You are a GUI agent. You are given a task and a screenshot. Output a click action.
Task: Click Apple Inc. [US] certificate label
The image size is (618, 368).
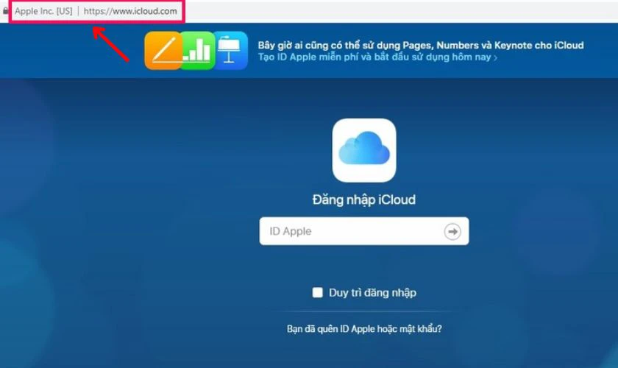[x=43, y=11]
